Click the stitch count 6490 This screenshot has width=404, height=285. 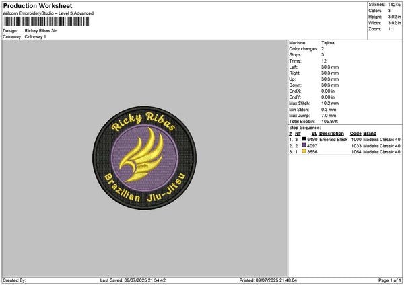[x=312, y=140]
